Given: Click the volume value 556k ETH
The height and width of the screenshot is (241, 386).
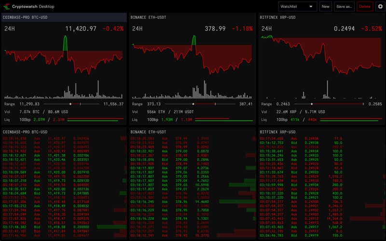Looking at the screenshot, I should [x=156, y=112].
